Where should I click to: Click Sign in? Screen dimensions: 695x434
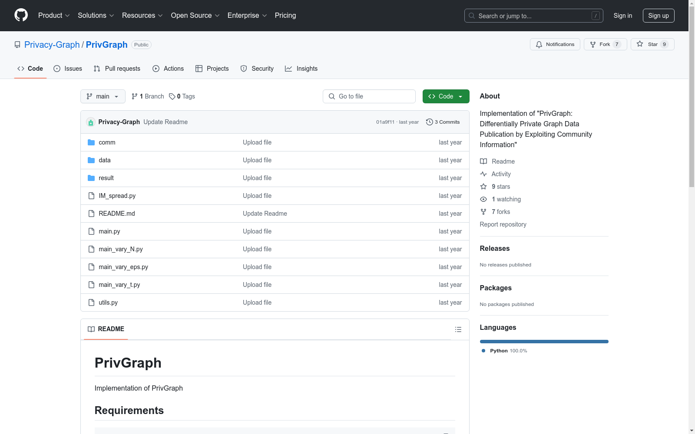tap(623, 16)
